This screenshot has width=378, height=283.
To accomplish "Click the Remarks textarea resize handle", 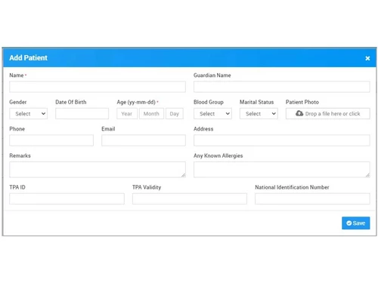I will click(184, 175).
